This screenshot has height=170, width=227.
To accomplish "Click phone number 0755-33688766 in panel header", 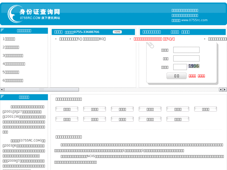I will [86, 32].
